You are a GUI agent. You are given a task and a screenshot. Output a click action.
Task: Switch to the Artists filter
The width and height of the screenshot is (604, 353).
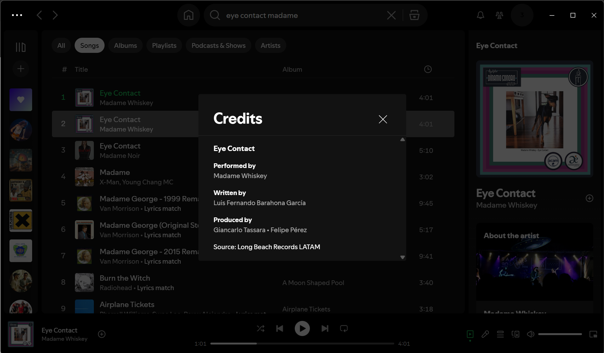tap(271, 46)
